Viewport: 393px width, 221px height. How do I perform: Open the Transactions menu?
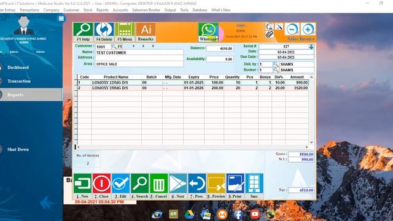click(29, 10)
